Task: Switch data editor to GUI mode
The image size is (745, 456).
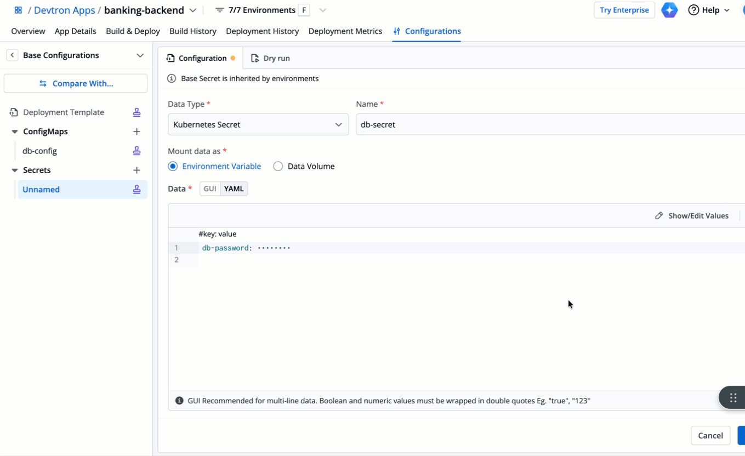Action: coord(210,189)
